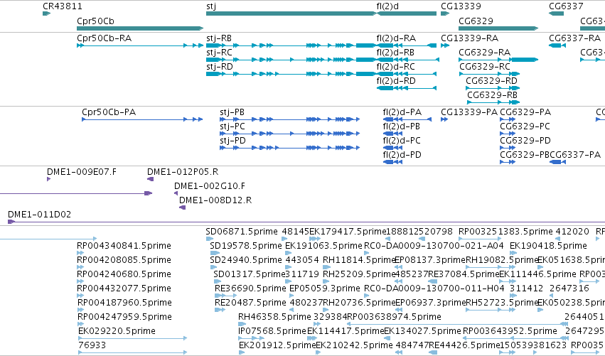Screen dimensions: 605x356
Task: Click the 76933 feature label
Action: [x=92, y=345]
